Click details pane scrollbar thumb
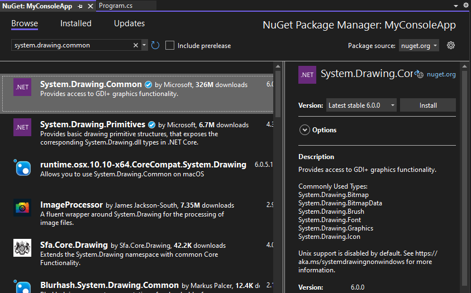The image size is (471, 293). click(465, 177)
